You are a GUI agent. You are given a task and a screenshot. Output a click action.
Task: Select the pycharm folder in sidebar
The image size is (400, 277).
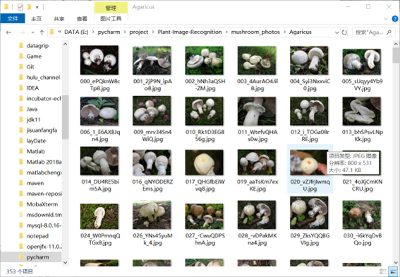[x=37, y=257]
